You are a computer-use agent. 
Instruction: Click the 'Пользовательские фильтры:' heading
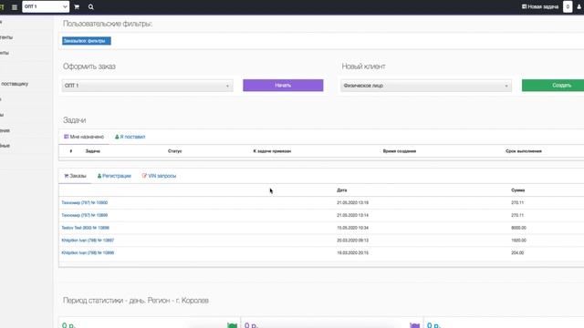[108, 24]
